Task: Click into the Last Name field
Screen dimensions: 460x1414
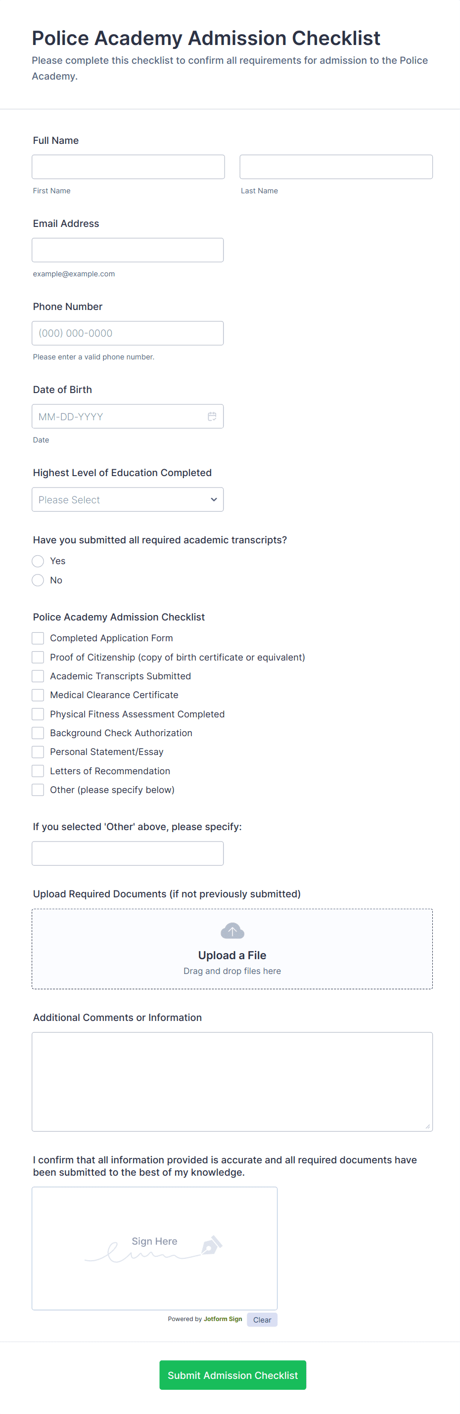Action: click(336, 167)
